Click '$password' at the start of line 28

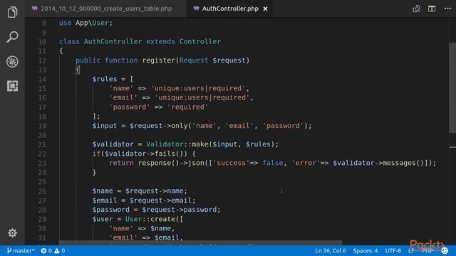[x=111, y=210]
